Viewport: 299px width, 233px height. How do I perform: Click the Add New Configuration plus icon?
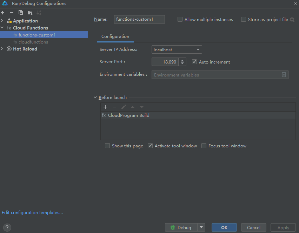[x=3, y=13]
